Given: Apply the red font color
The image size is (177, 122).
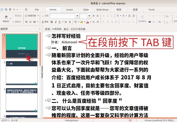Looking at the screenshot, I should (87, 22).
